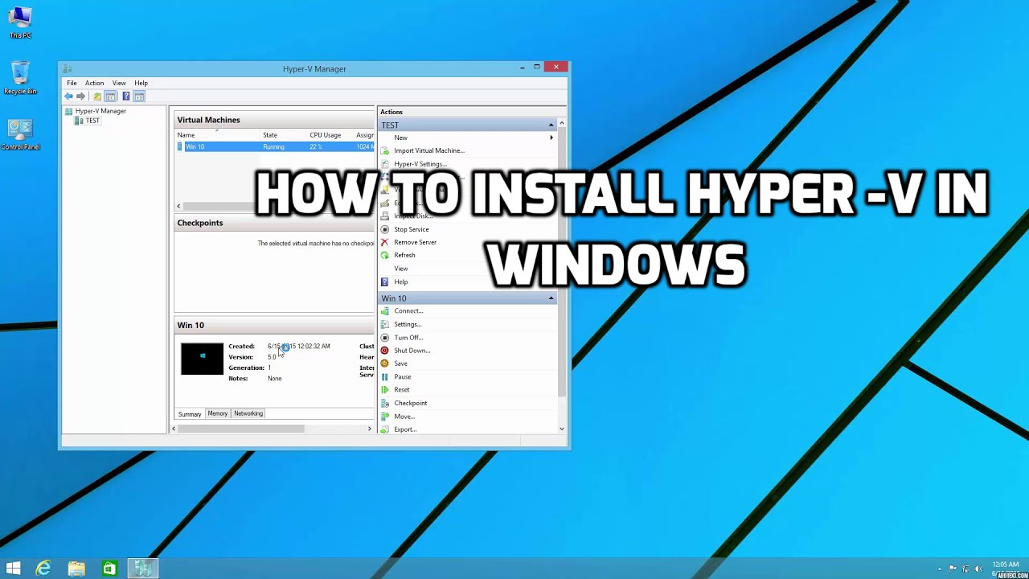Image resolution: width=1029 pixels, height=579 pixels.
Task: Click the Actions pane vertical scrollbar
Action: (562, 262)
